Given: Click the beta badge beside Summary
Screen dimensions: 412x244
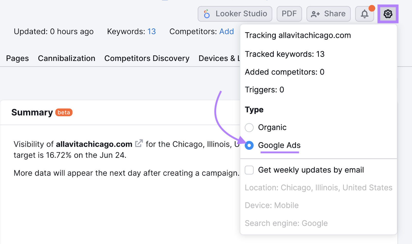Looking at the screenshot, I should [x=64, y=112].
